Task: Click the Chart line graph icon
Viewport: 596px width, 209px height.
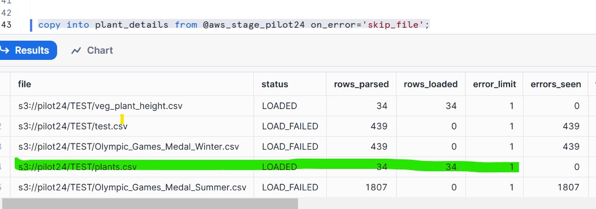Action: click(x=76, y=50)
